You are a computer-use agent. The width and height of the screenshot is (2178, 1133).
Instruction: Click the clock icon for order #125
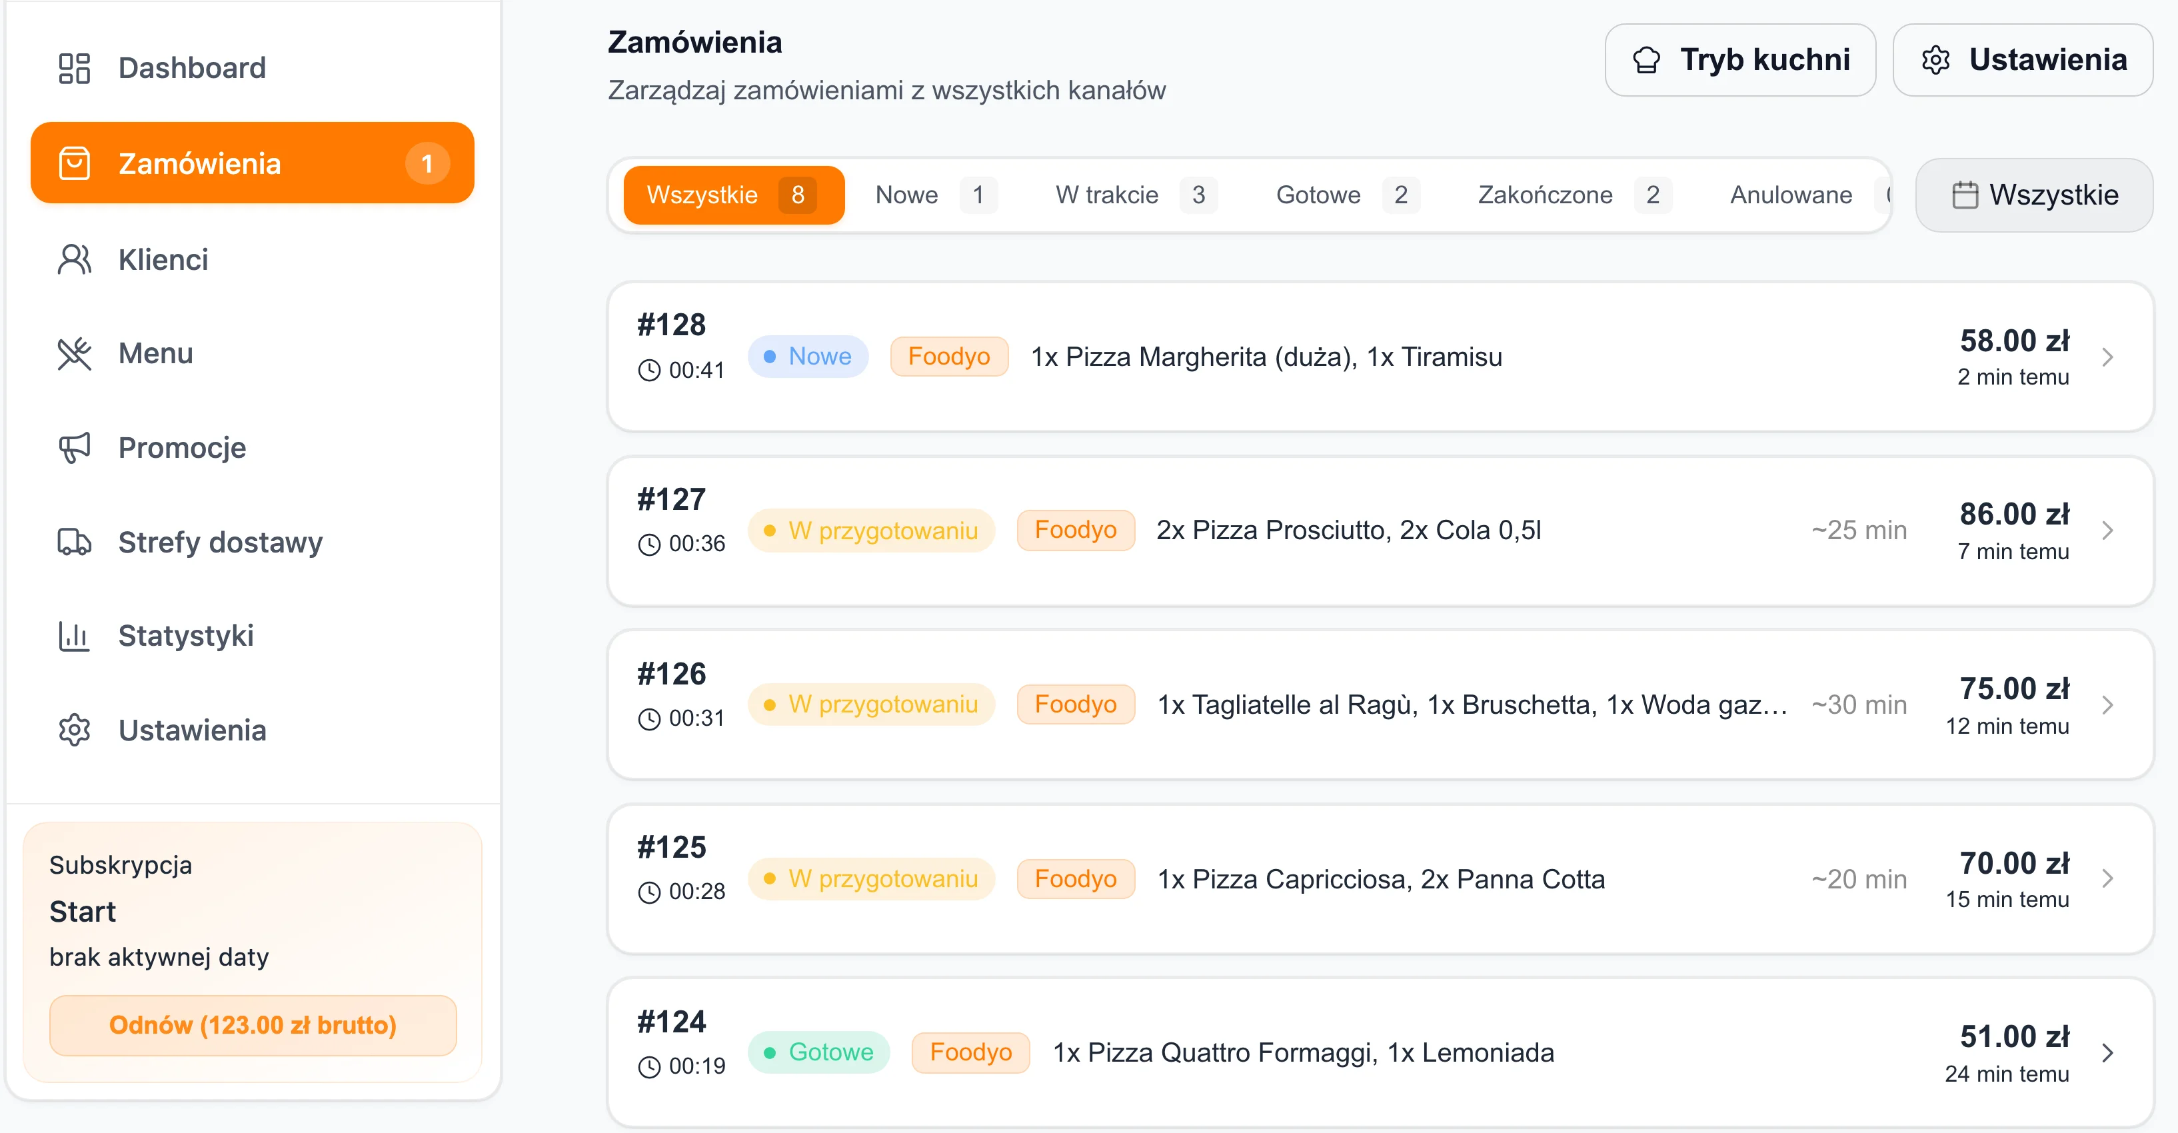tap(648, 892)
